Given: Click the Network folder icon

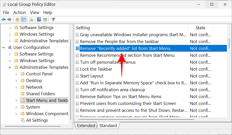Looking at the screenshot, I should [23, 87].
